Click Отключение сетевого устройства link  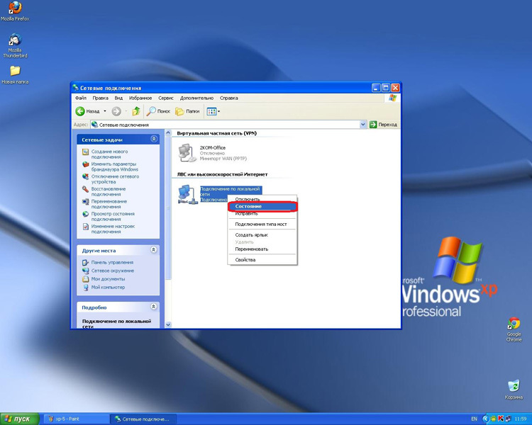click(x=115, y=179)
